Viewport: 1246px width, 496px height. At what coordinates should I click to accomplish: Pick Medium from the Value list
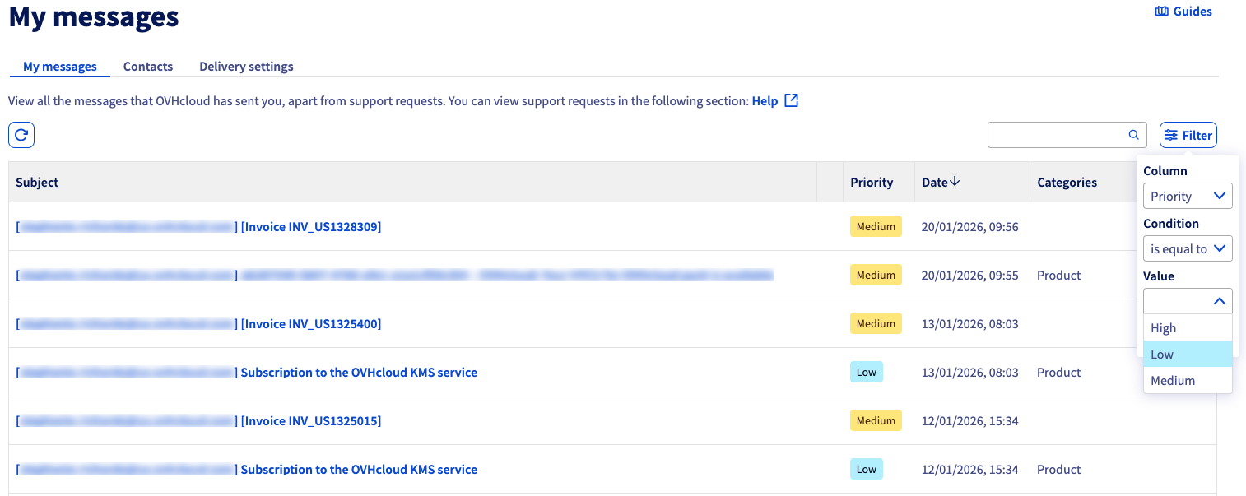1188,381
